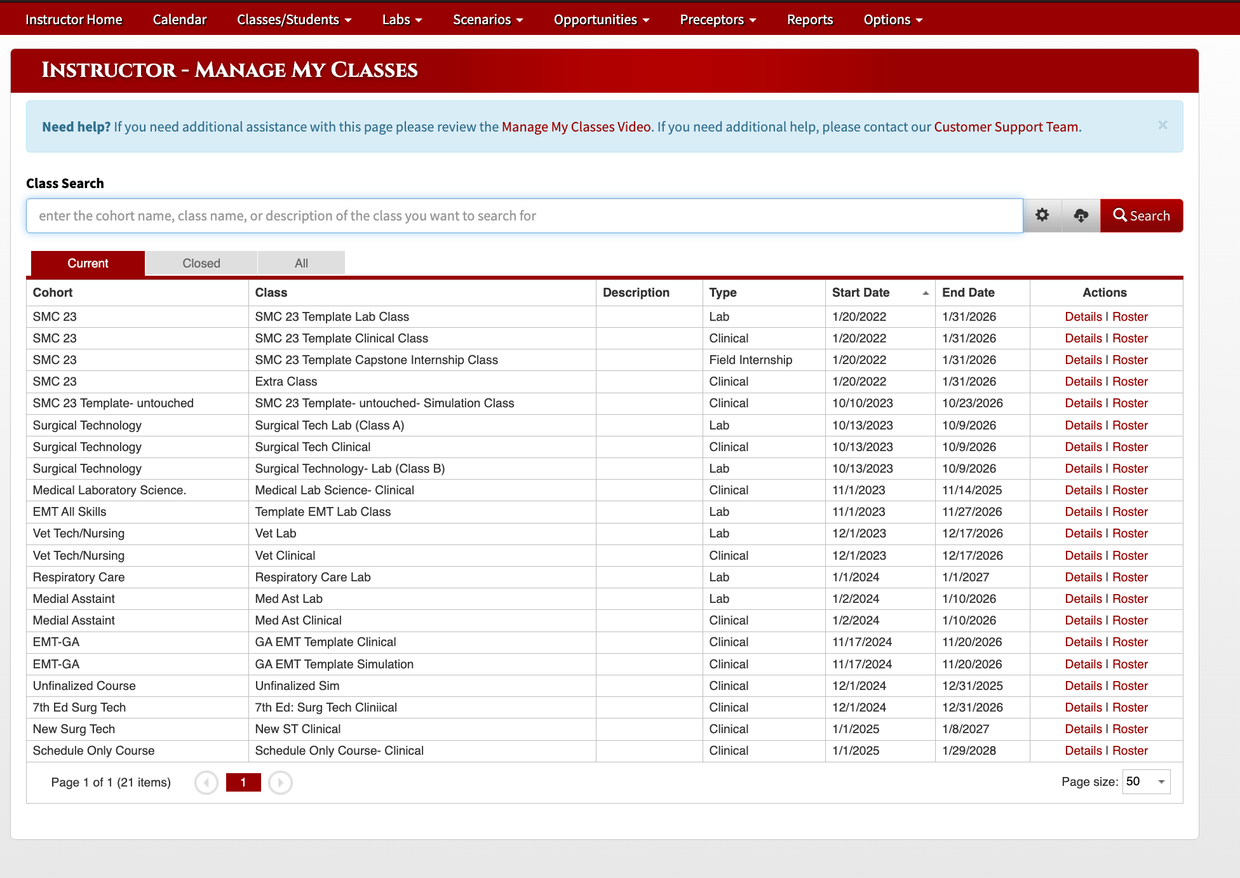This screenshot has width=1240, height=878.
Task: Select the 'Field Internship' type cell
Action: coord(764,360)
